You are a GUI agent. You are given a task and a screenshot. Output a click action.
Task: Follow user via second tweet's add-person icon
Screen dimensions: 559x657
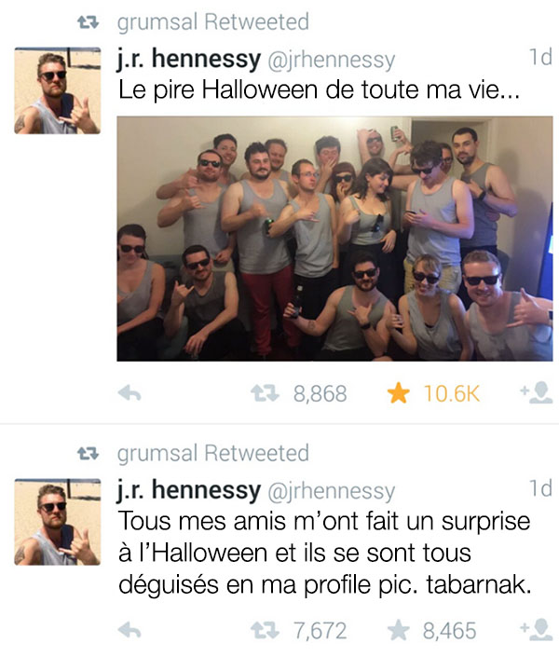pyautogui.click(x=537, y=629)
